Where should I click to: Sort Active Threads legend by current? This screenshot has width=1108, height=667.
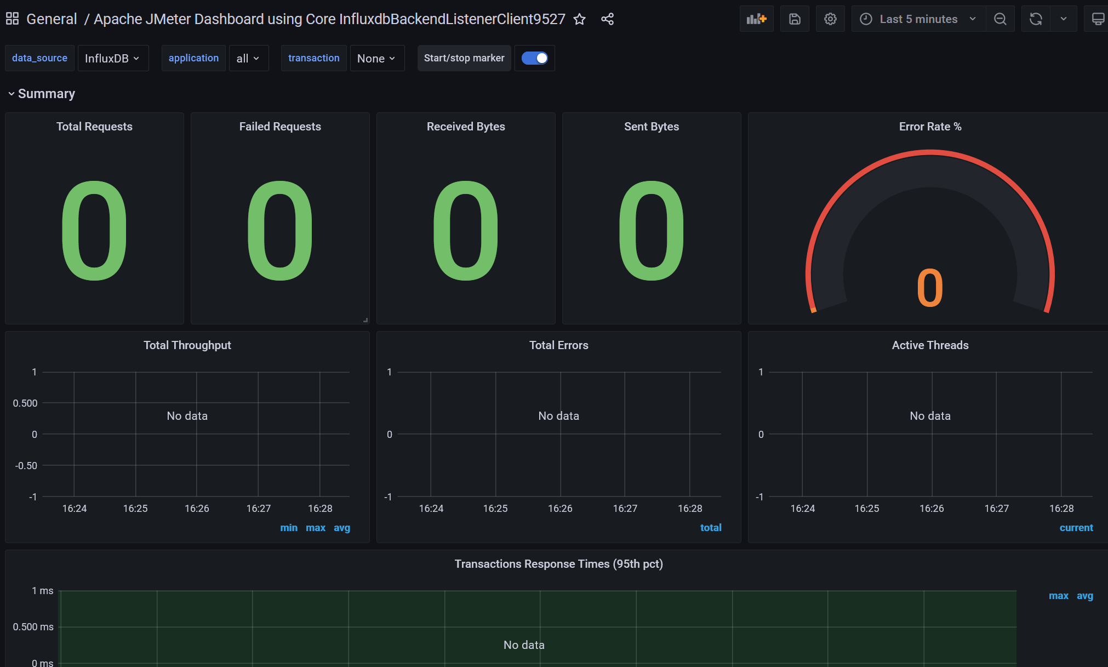point(1076,528)
